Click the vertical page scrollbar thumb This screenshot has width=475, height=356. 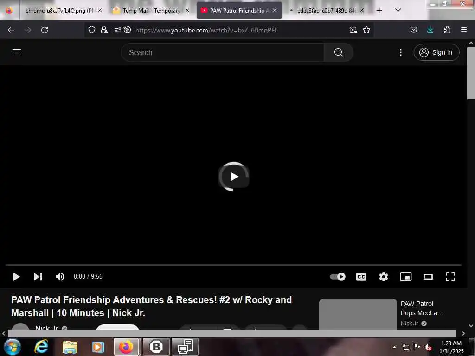click(471, 74)
